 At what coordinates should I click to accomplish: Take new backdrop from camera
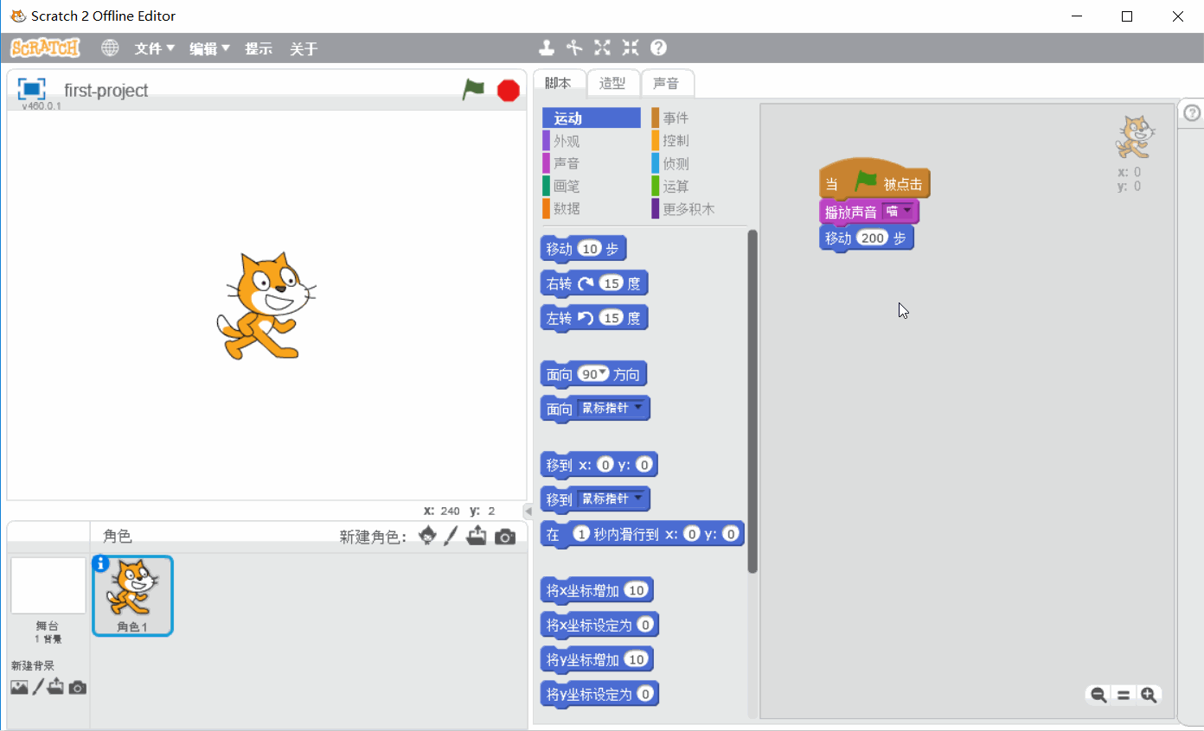(x=78, y=688)
